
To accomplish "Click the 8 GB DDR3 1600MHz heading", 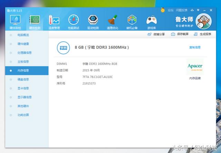I will click(x=102, y=48).
